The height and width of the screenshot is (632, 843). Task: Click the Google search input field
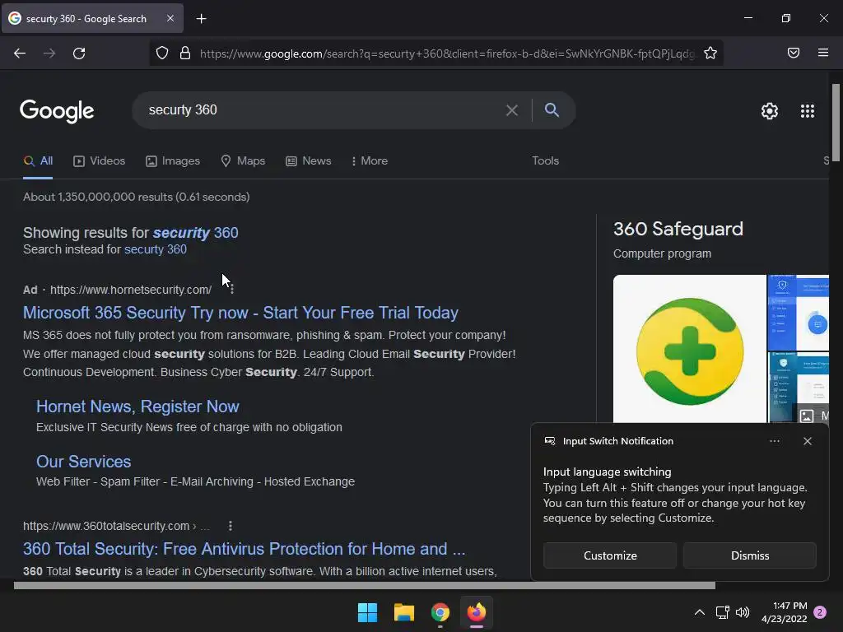tap(323, 110)
